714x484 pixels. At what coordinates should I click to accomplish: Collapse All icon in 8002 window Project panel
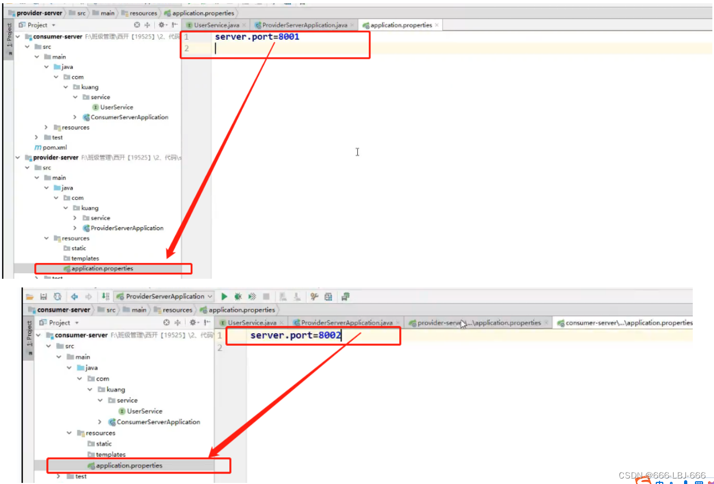(x=178, y=323)
